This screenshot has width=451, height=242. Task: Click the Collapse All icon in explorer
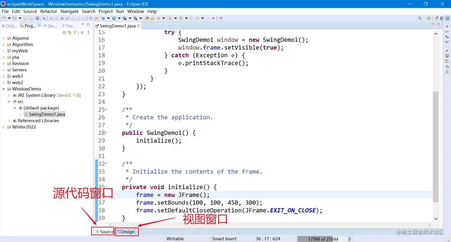point(64,33)
